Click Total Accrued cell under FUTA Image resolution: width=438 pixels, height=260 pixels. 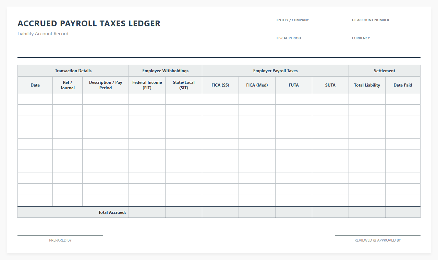coord(294,212)
